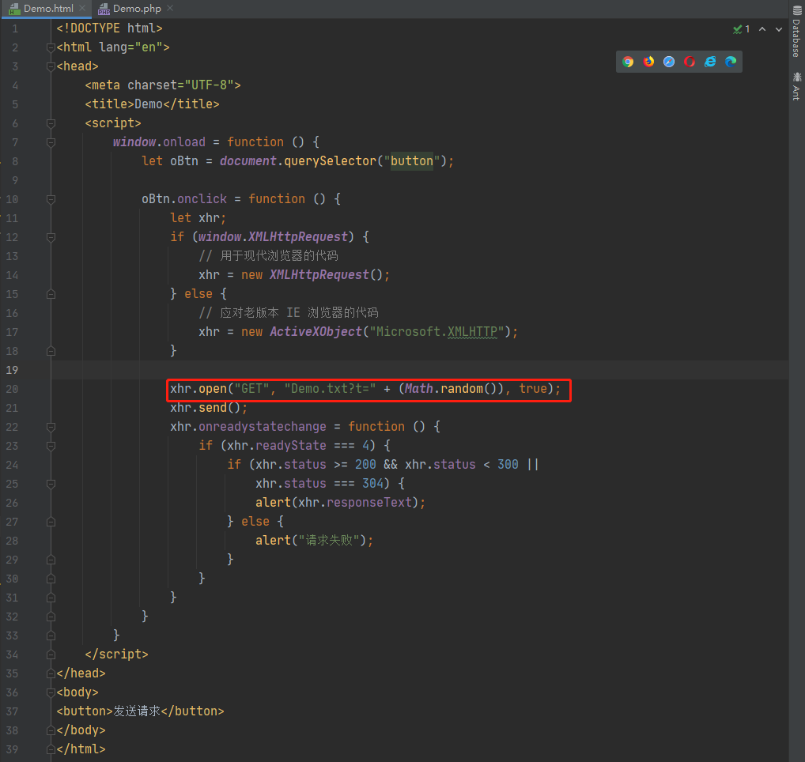Screen dimensions: 805x762
Task: Click the xhr.send() statement
Action: pyautogui.click(x=209, y=408)
